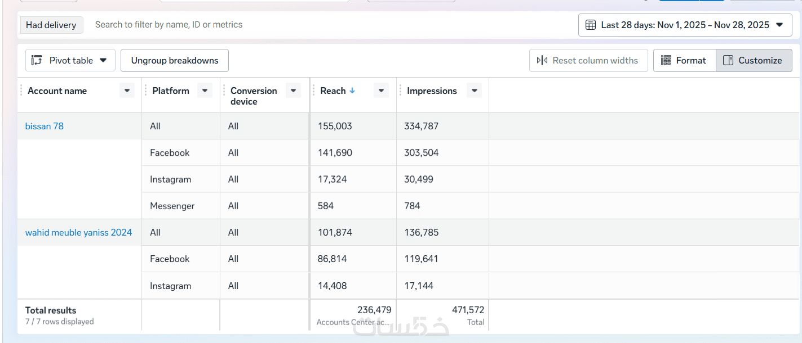Open the Conversion device column dropdown arrow
The image size is (802, 343).
pyautogui.click(x=293, y=91)
